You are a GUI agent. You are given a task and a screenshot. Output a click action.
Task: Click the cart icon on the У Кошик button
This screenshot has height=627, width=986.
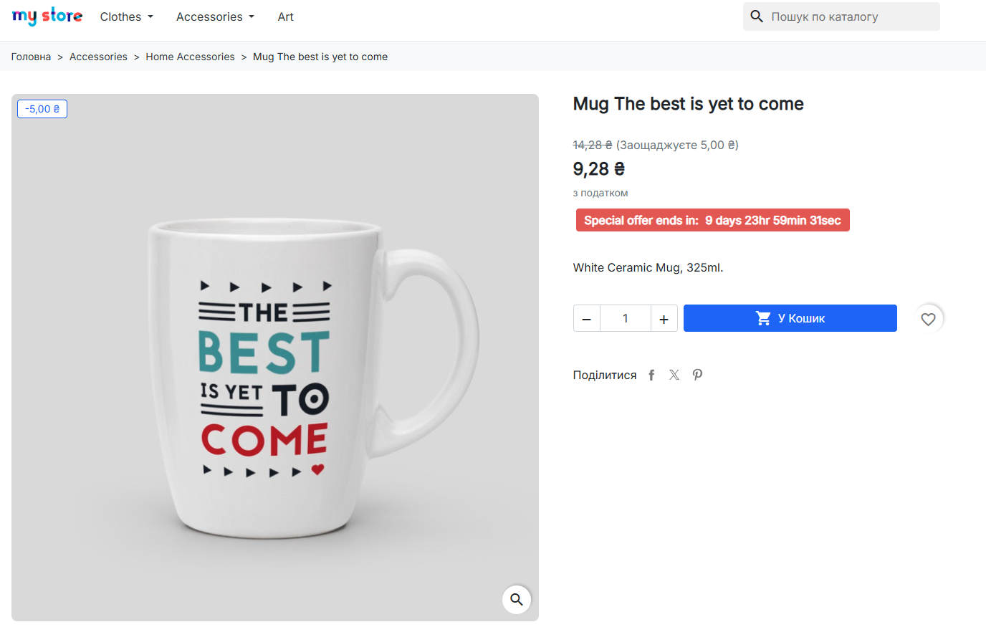click(762, 318)
